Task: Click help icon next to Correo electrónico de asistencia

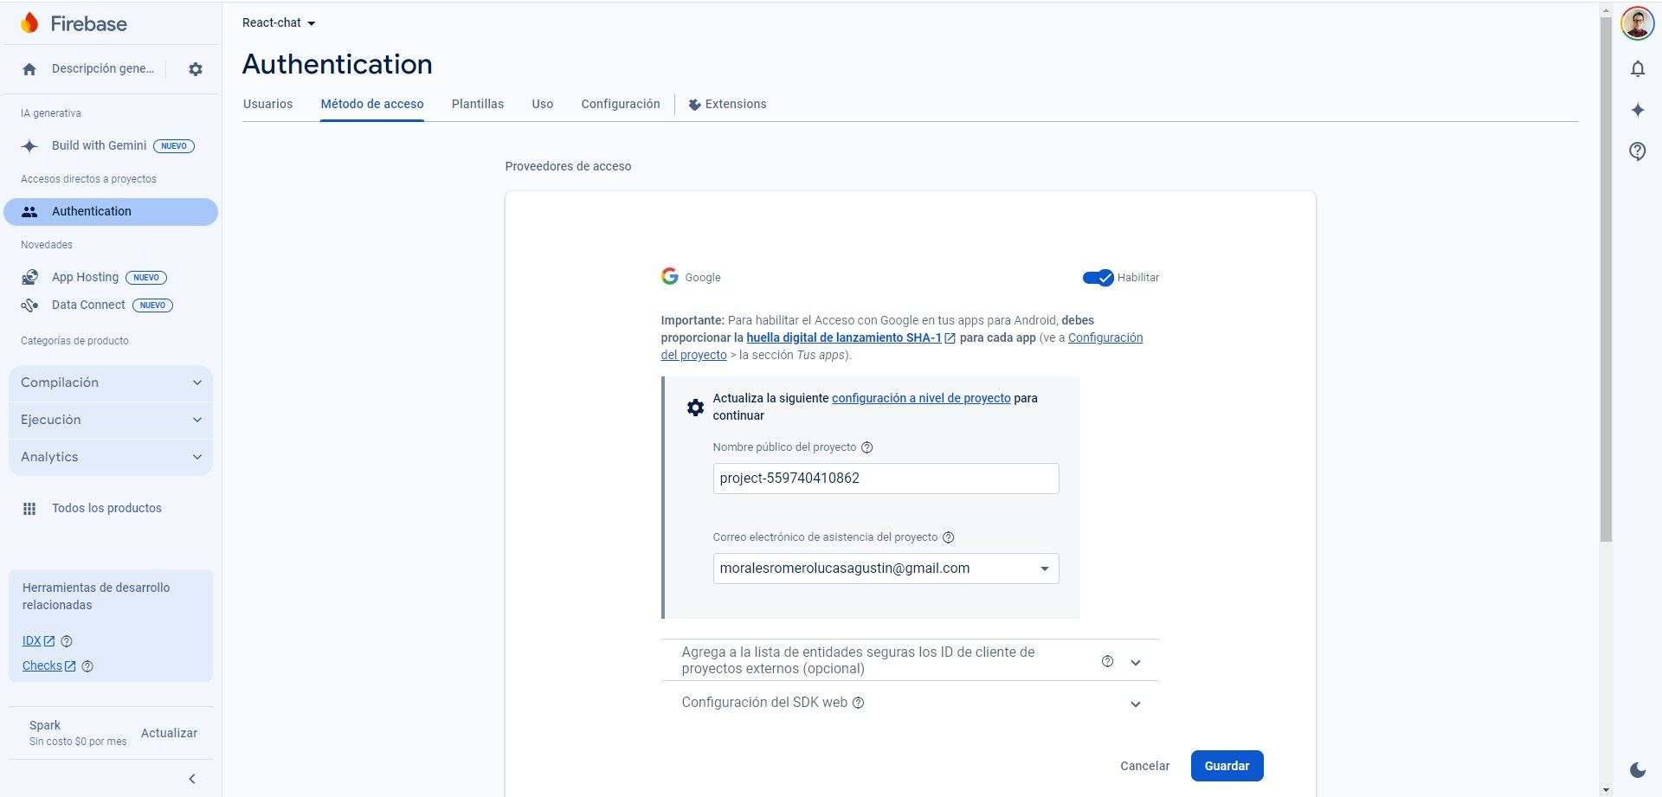Action: [x=948, y=537]
